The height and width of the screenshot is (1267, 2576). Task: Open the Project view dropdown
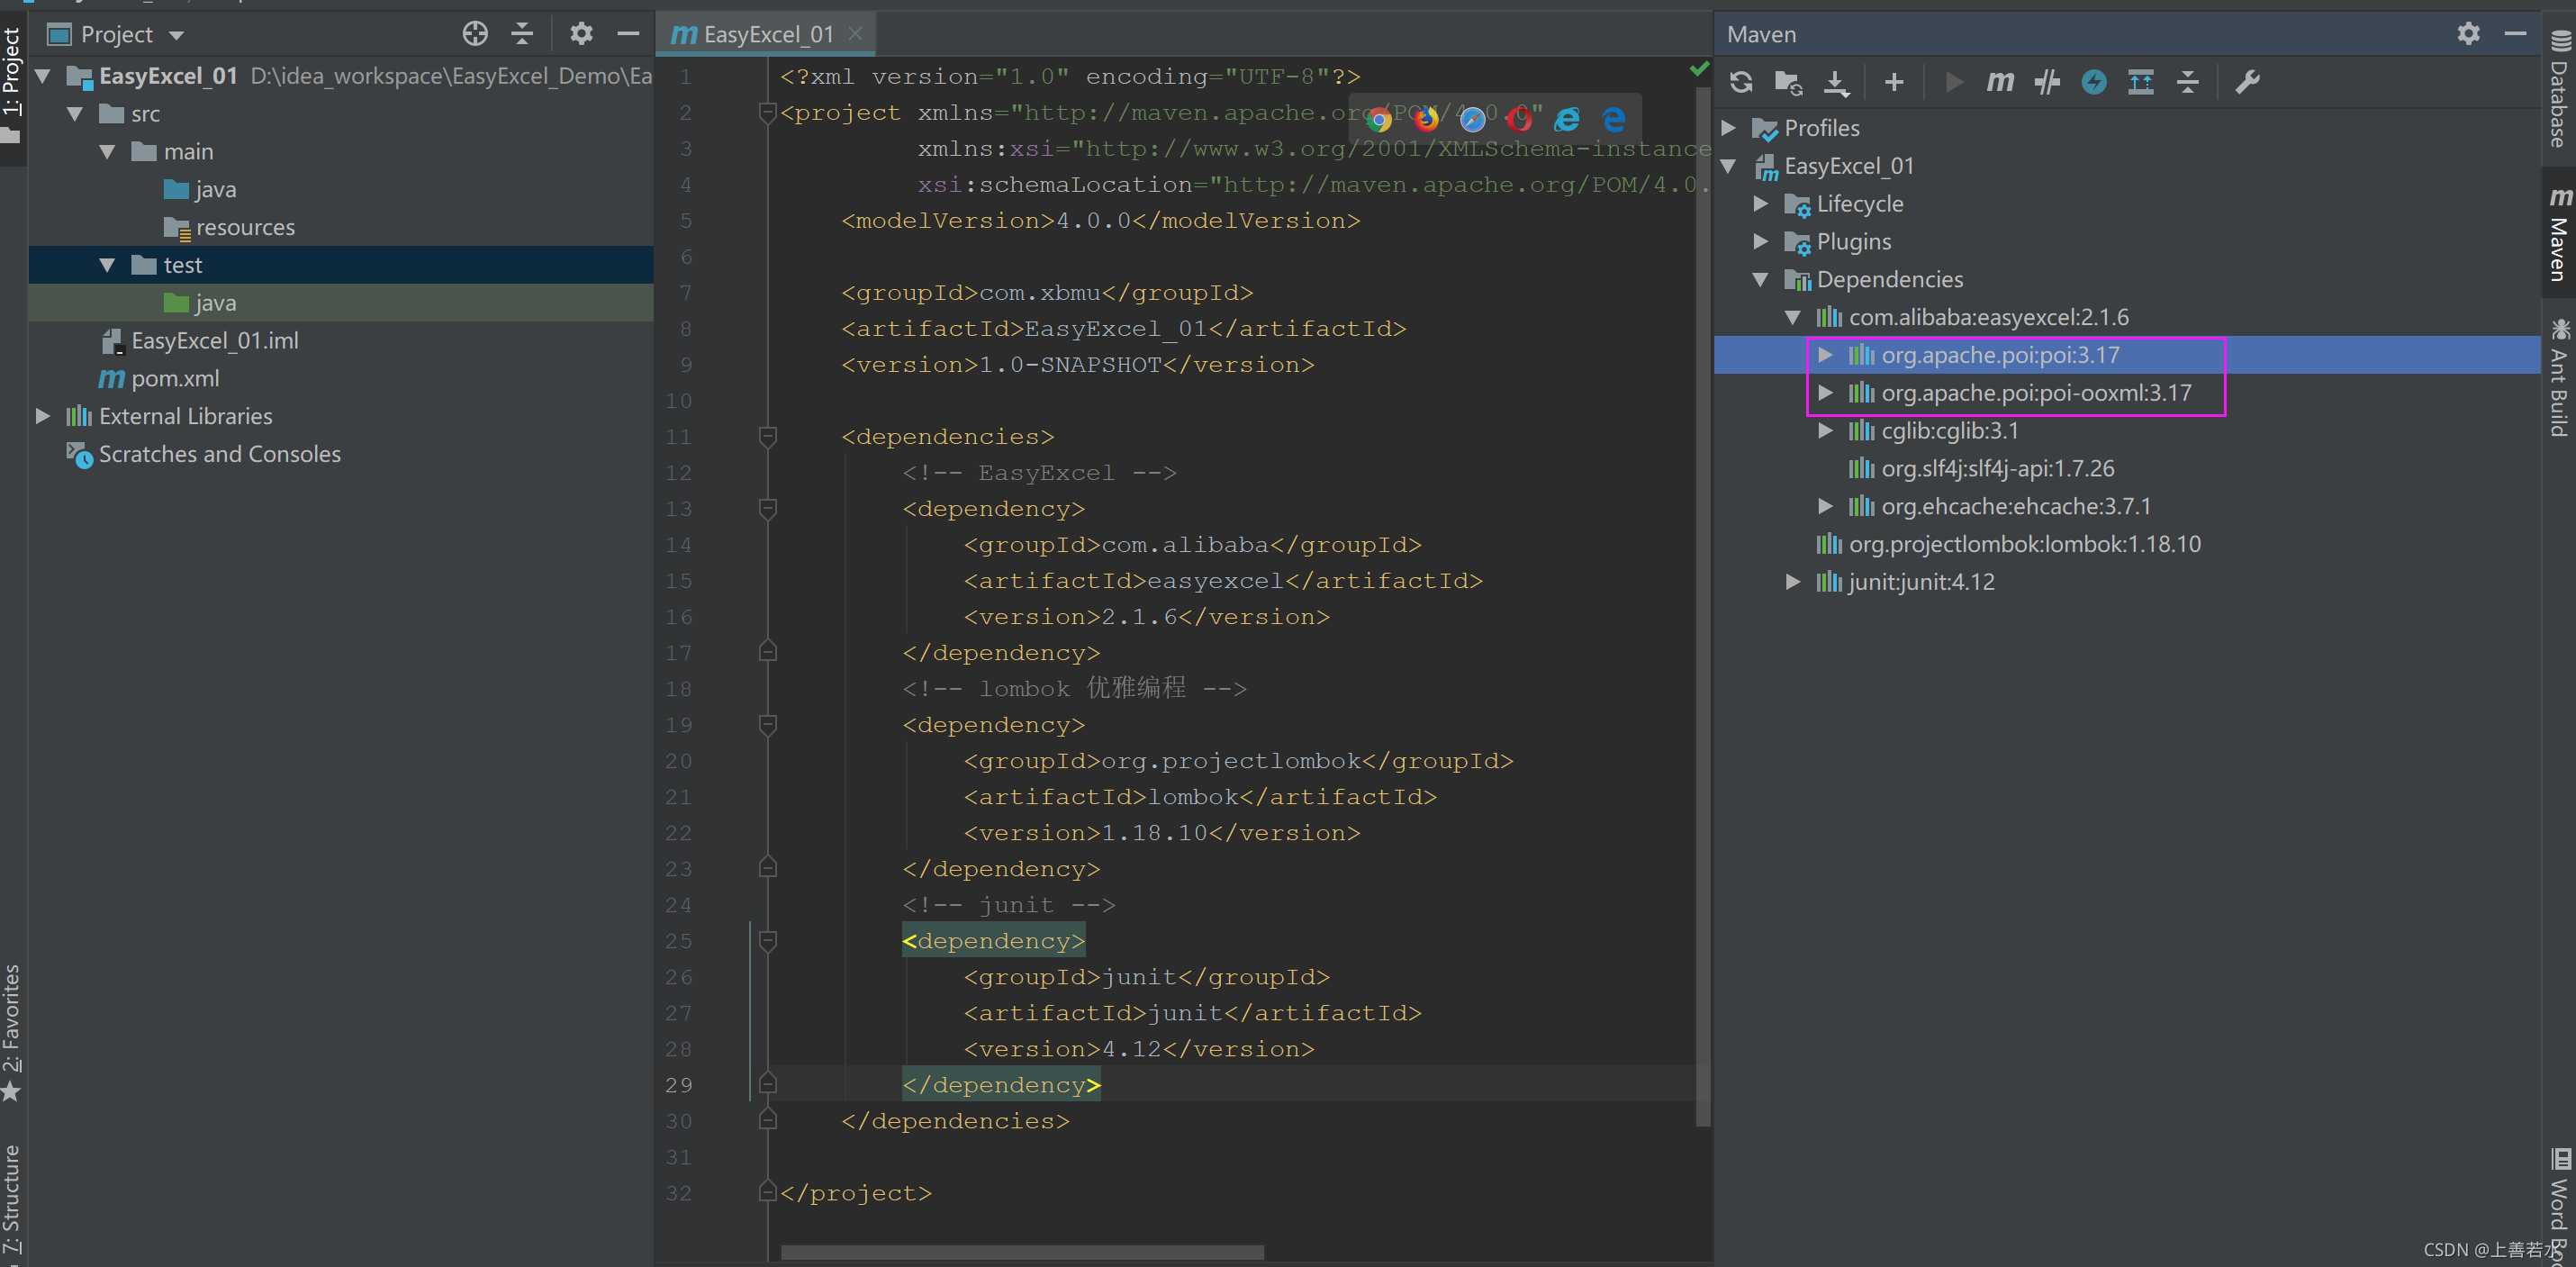(177, 35)
